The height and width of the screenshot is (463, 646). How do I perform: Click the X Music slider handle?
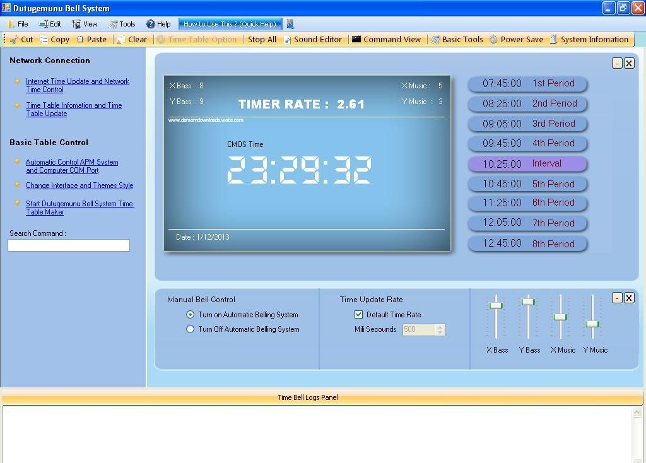click(560, 317)
